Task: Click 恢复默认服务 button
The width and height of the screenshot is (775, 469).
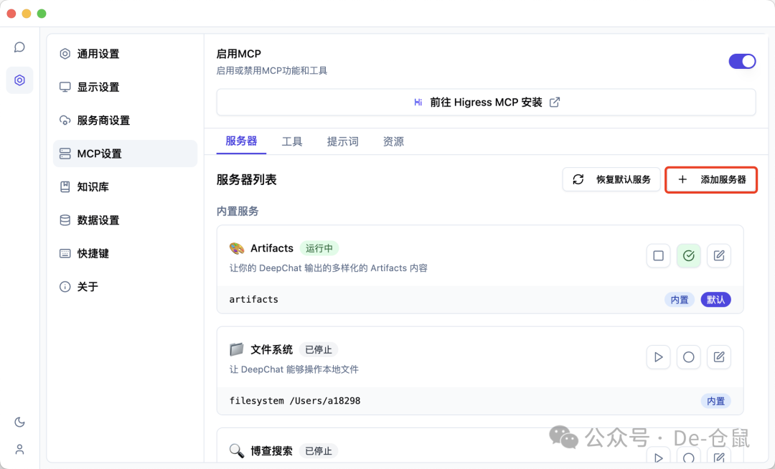Action: [611, 179]
